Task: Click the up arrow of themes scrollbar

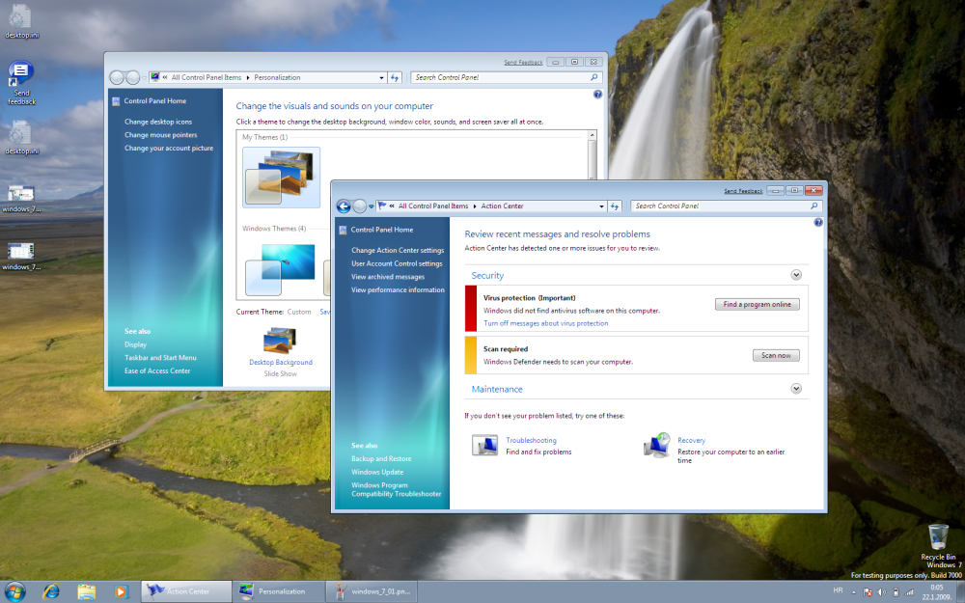Action: pyautogui.click(x=593, y=135)
